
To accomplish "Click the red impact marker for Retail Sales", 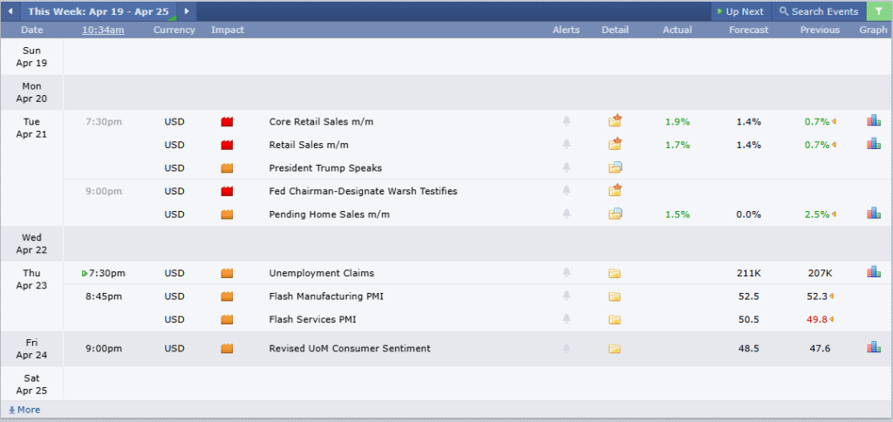I will click(228, 145).
